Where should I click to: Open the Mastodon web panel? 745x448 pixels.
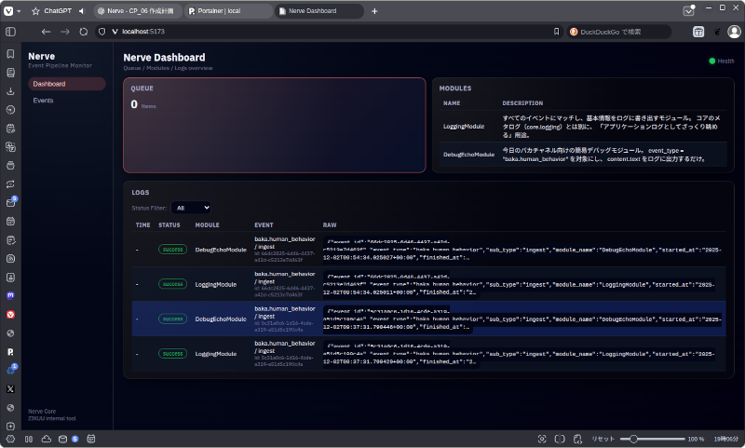tap(10, 294)
